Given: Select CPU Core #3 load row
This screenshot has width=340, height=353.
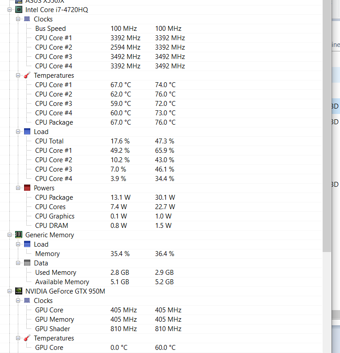Looking at the screenshot, I should point(161,169).
